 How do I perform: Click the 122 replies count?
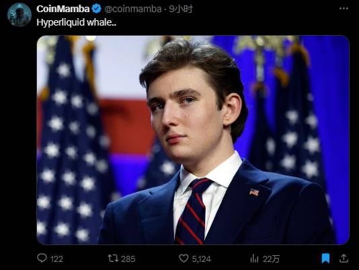click(56, 259)
